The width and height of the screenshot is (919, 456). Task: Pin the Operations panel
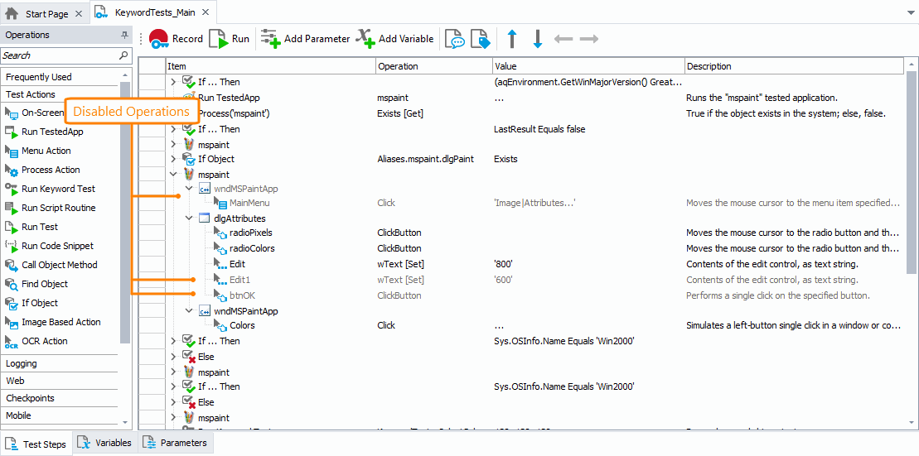click(x=124, y=36)
